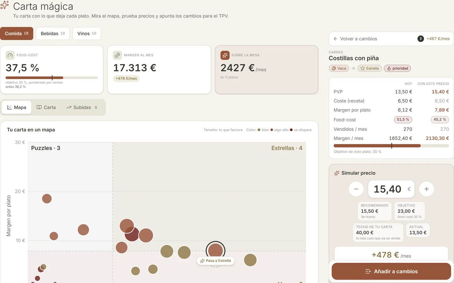Switch to the Bebidas tab

pos(53,33)
